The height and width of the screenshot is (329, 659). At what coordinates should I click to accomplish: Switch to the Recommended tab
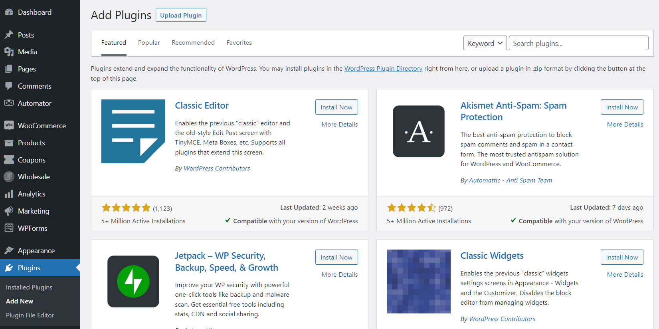coord(193,43)
